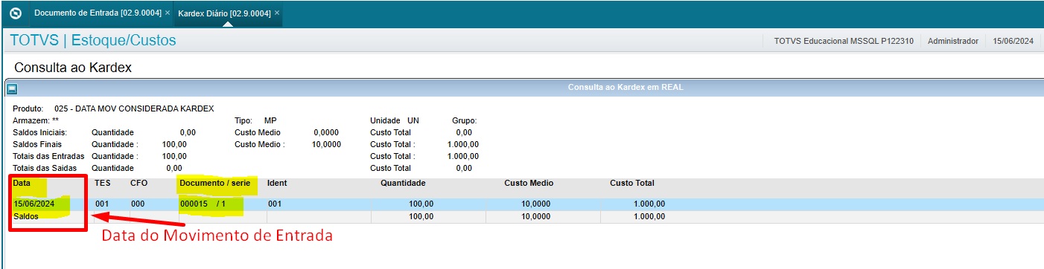Viewport: 1044px width, 269px height.
Task: Click TOTVS | Estoque/Custos module title
Action: coord(93,40)
